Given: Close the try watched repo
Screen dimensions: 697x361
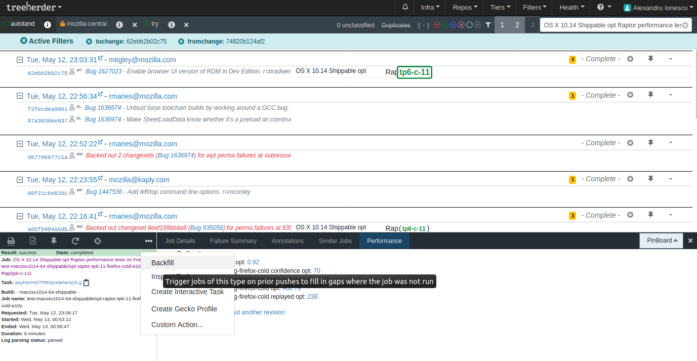Looking at the screenshot, I should point(186,24).
